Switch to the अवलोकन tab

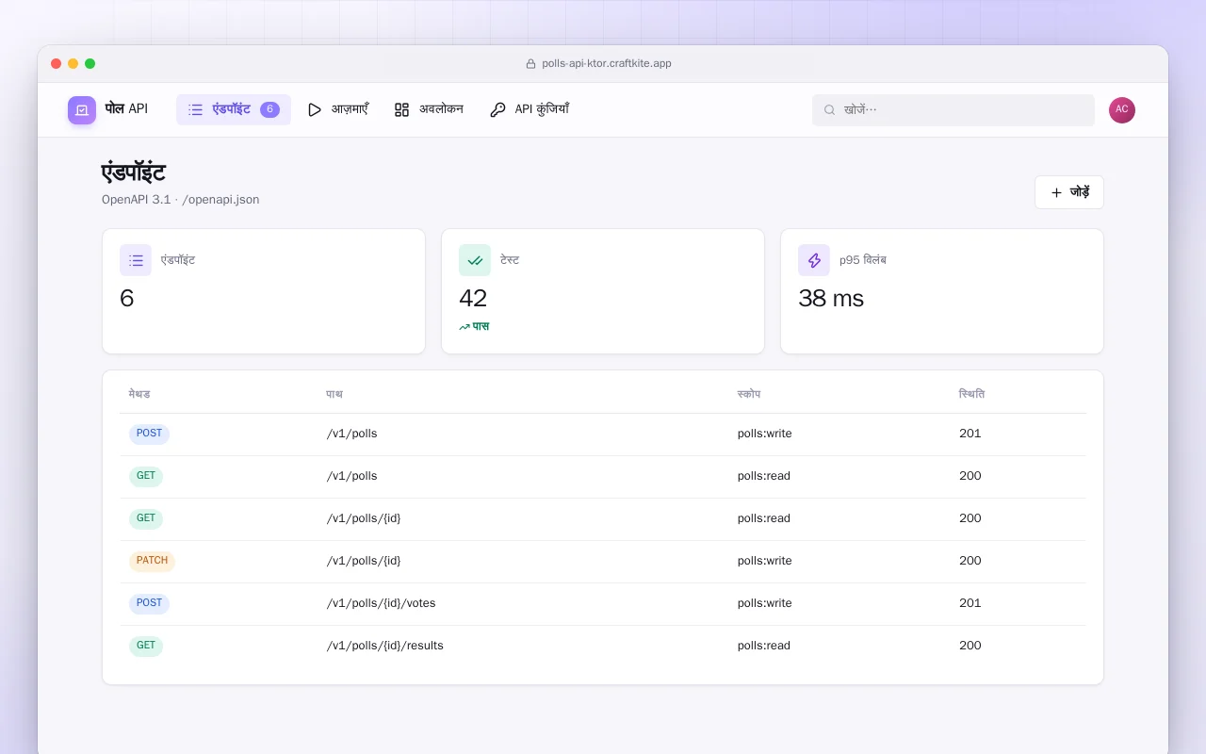[x=429, y=109]
